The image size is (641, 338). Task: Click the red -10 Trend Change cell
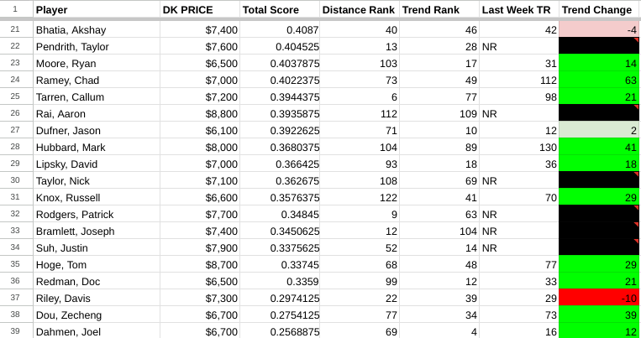599,298
